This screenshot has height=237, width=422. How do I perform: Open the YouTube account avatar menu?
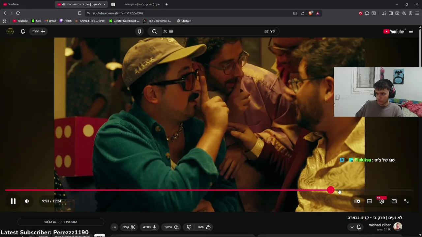pos(10,31)
